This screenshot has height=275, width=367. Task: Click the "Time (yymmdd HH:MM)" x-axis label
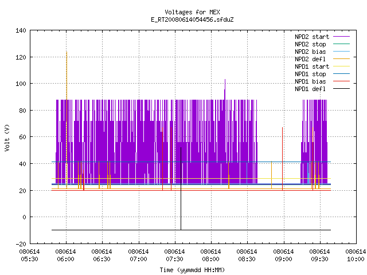click(192, 270)
